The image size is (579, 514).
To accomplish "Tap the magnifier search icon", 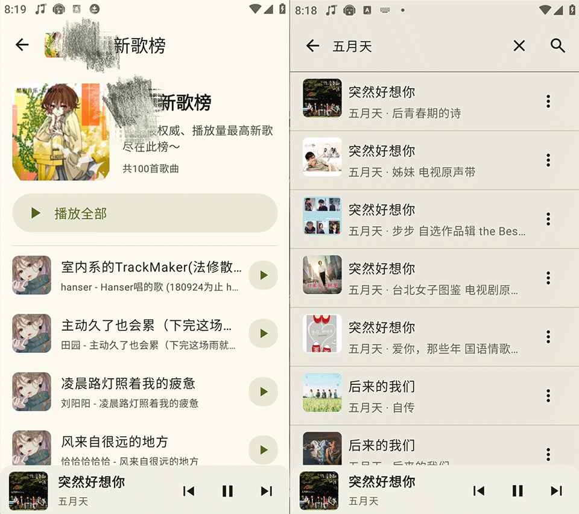I will point(557,46).
